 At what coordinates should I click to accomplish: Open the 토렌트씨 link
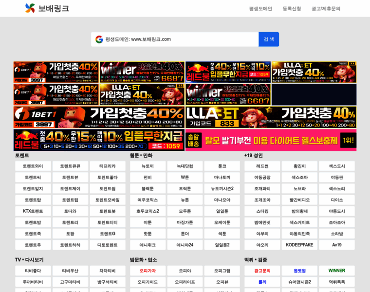33,177
